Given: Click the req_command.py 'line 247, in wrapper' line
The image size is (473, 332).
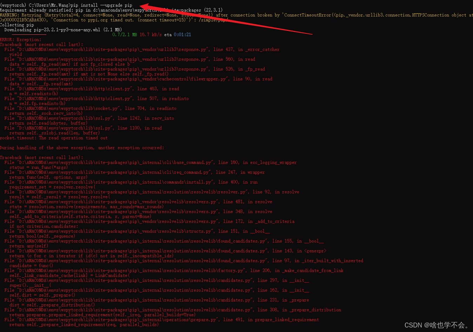Looking at the screenshot, I should click(135, 172).
